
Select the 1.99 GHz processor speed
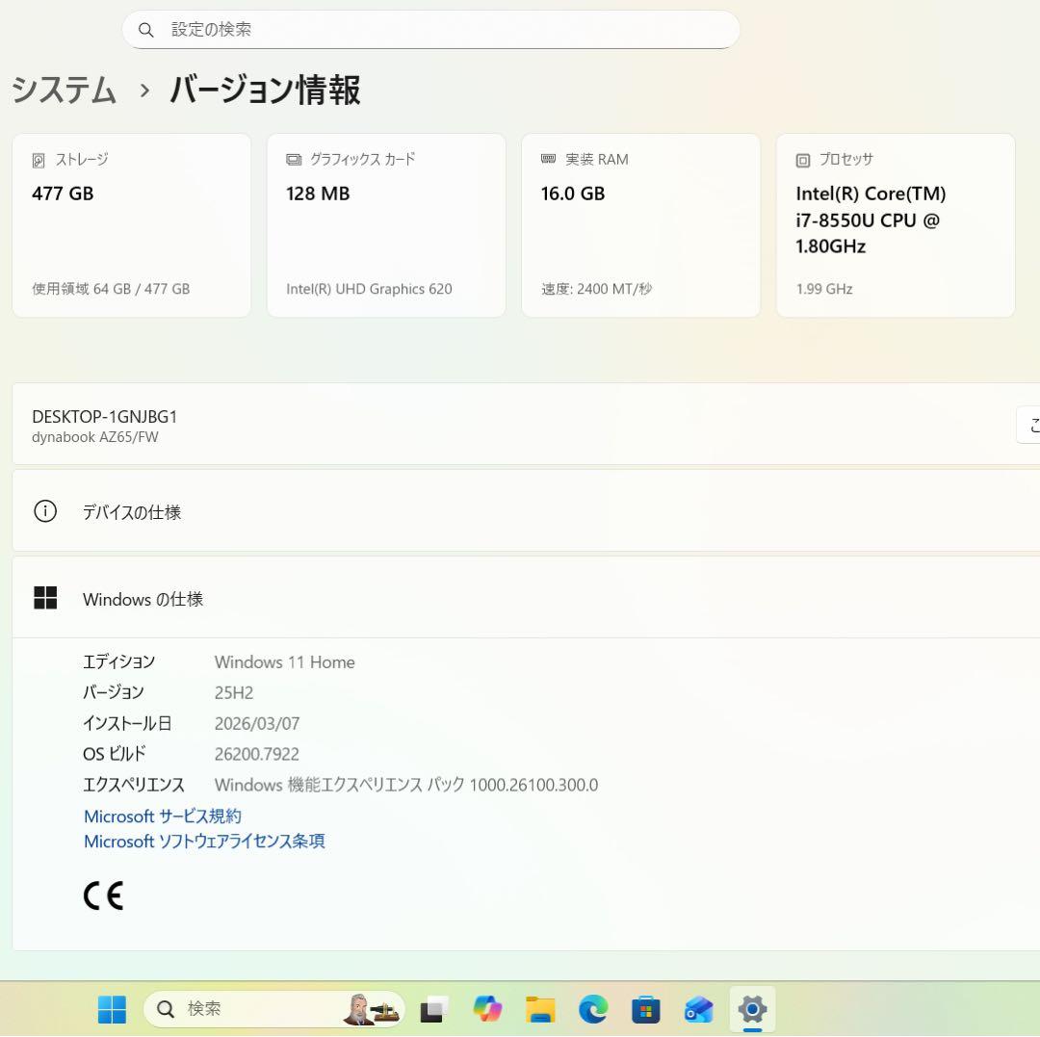(x=823, y=289)
